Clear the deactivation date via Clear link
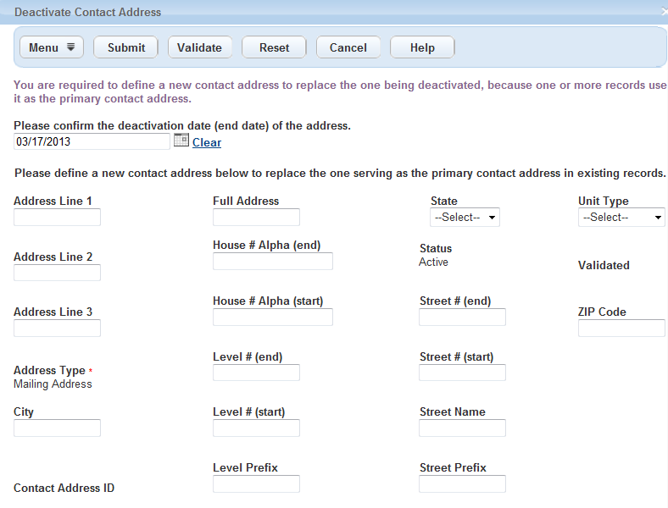Viewport: 668px width, 508px height. click(207, 142)
